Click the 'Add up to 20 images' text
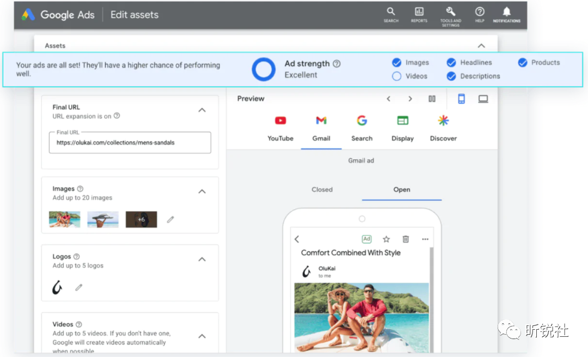The height and width of the screenshot is (357, 588). pos(82,198)
